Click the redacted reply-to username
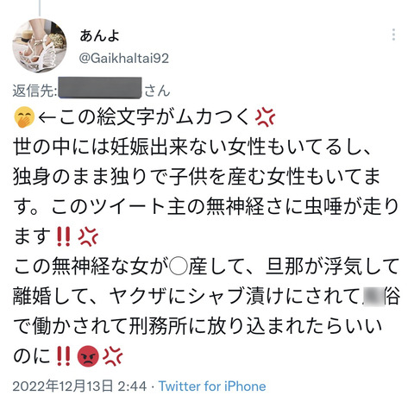This screenshot has height=402, width=414. coord(100,88)
